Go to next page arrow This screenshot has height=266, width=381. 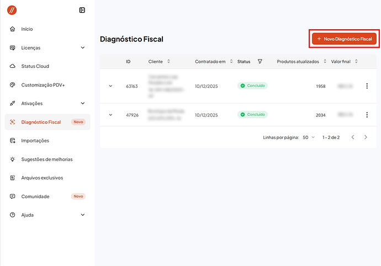366,137
